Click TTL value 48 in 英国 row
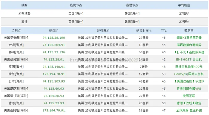This screenshot has width=209, height=115. 164,67
